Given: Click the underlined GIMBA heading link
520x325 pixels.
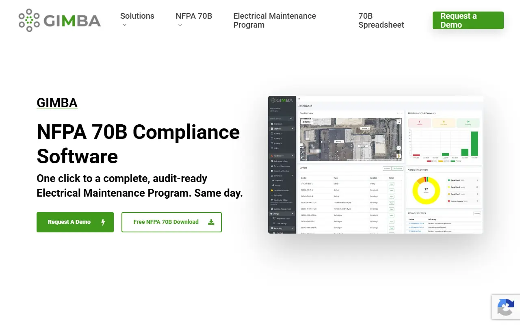Looking at the screenshot, I should (x=57, y=103).
